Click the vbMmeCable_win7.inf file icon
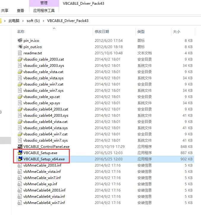The image size is (201, 215). (x=20, y=178)
